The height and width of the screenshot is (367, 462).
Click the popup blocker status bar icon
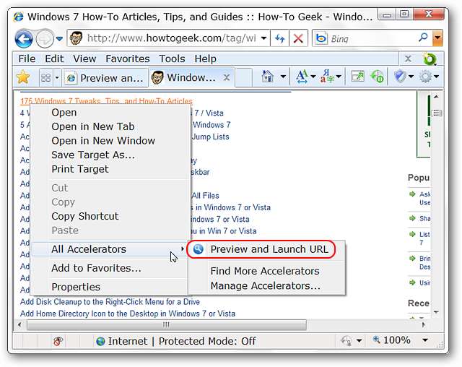pyautogui.click(x=58, y=341)
